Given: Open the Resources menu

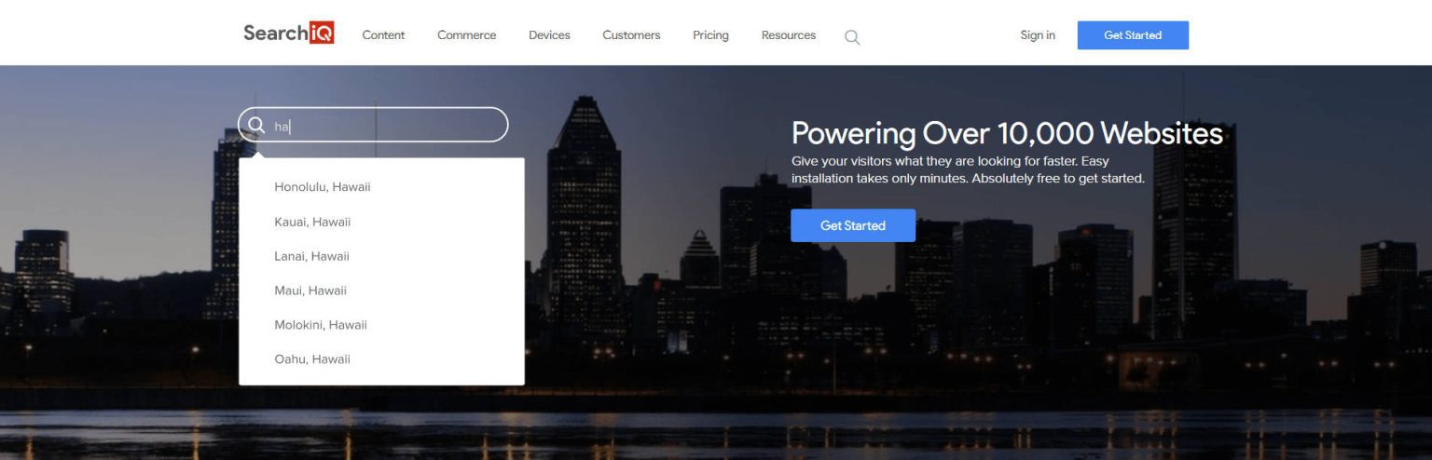Looking at the screenshot, I should pos(789,35).
